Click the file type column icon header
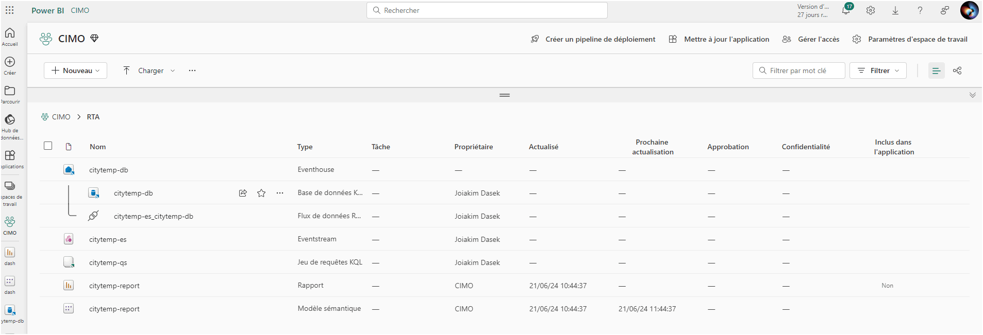Image resolution: width=983 pixels, height=335 pixels. point(69,147)
